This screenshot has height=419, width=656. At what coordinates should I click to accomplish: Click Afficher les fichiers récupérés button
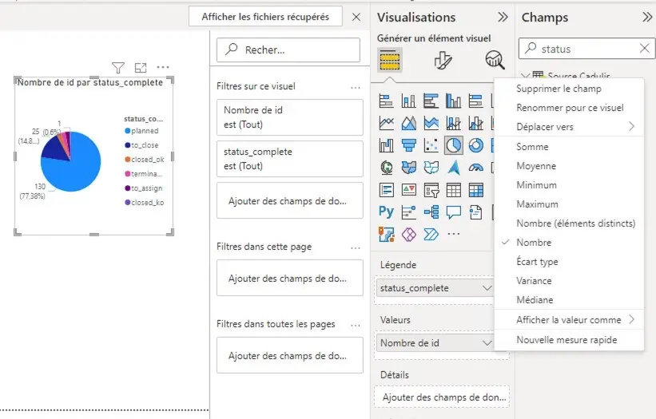point(265,17)
